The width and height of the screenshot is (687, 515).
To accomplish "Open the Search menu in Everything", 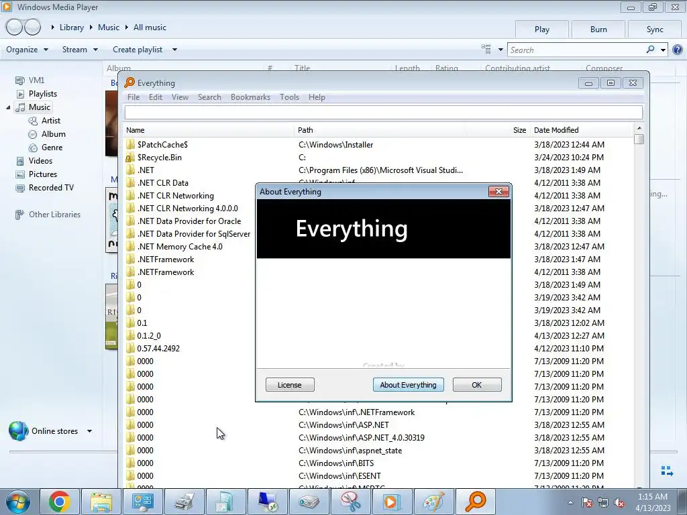I will (209, 97).
